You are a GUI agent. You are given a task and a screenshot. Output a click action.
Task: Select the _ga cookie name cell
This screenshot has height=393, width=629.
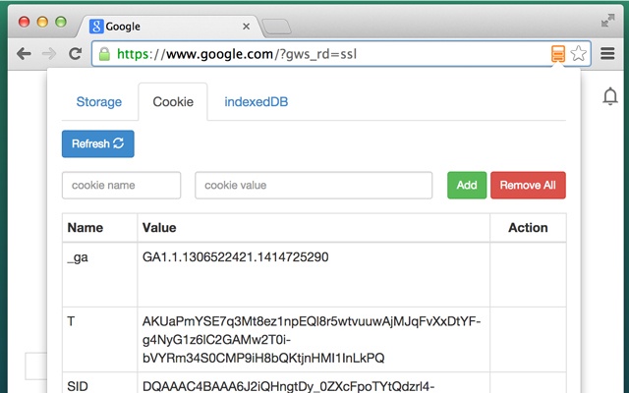tap(100, 275)
